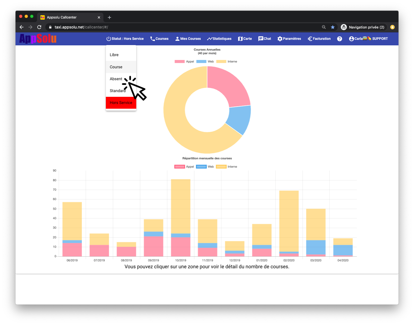Toggle Appel series in donut chart legend

point(184,61)
